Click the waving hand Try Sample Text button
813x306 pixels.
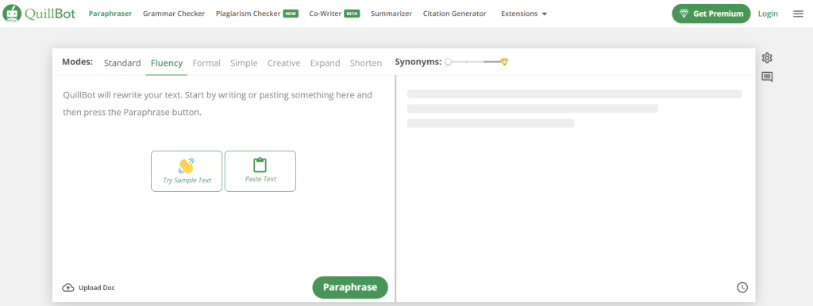click(187, 171)
